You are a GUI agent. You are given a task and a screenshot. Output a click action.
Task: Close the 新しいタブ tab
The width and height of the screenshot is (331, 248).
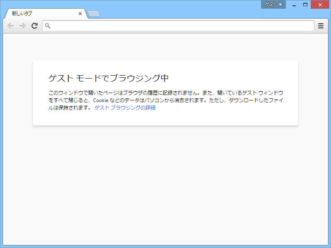point(80,13)
